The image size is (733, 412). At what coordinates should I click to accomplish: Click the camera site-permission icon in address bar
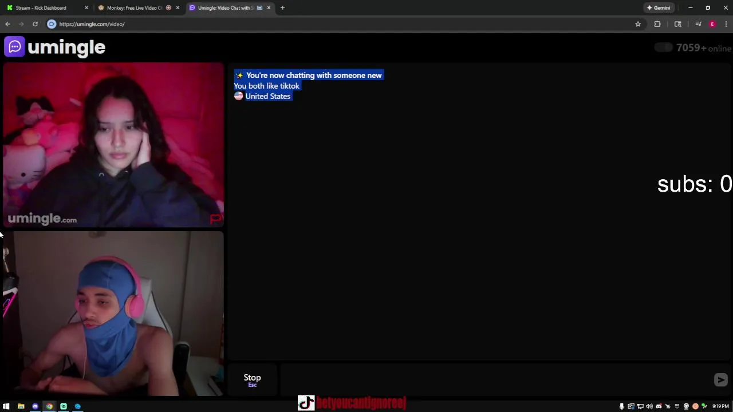click(52, 24)
